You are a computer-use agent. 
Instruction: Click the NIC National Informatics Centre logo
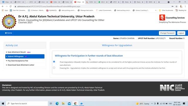[172, 88]
